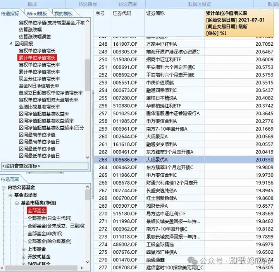The image size is (279, 272).
Task: Collapse the 内地公募基金 tree node
Action: click(3, 188)
